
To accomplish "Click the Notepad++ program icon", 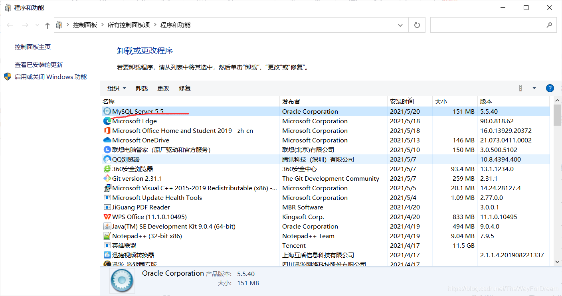I will [x=107, y=236].
